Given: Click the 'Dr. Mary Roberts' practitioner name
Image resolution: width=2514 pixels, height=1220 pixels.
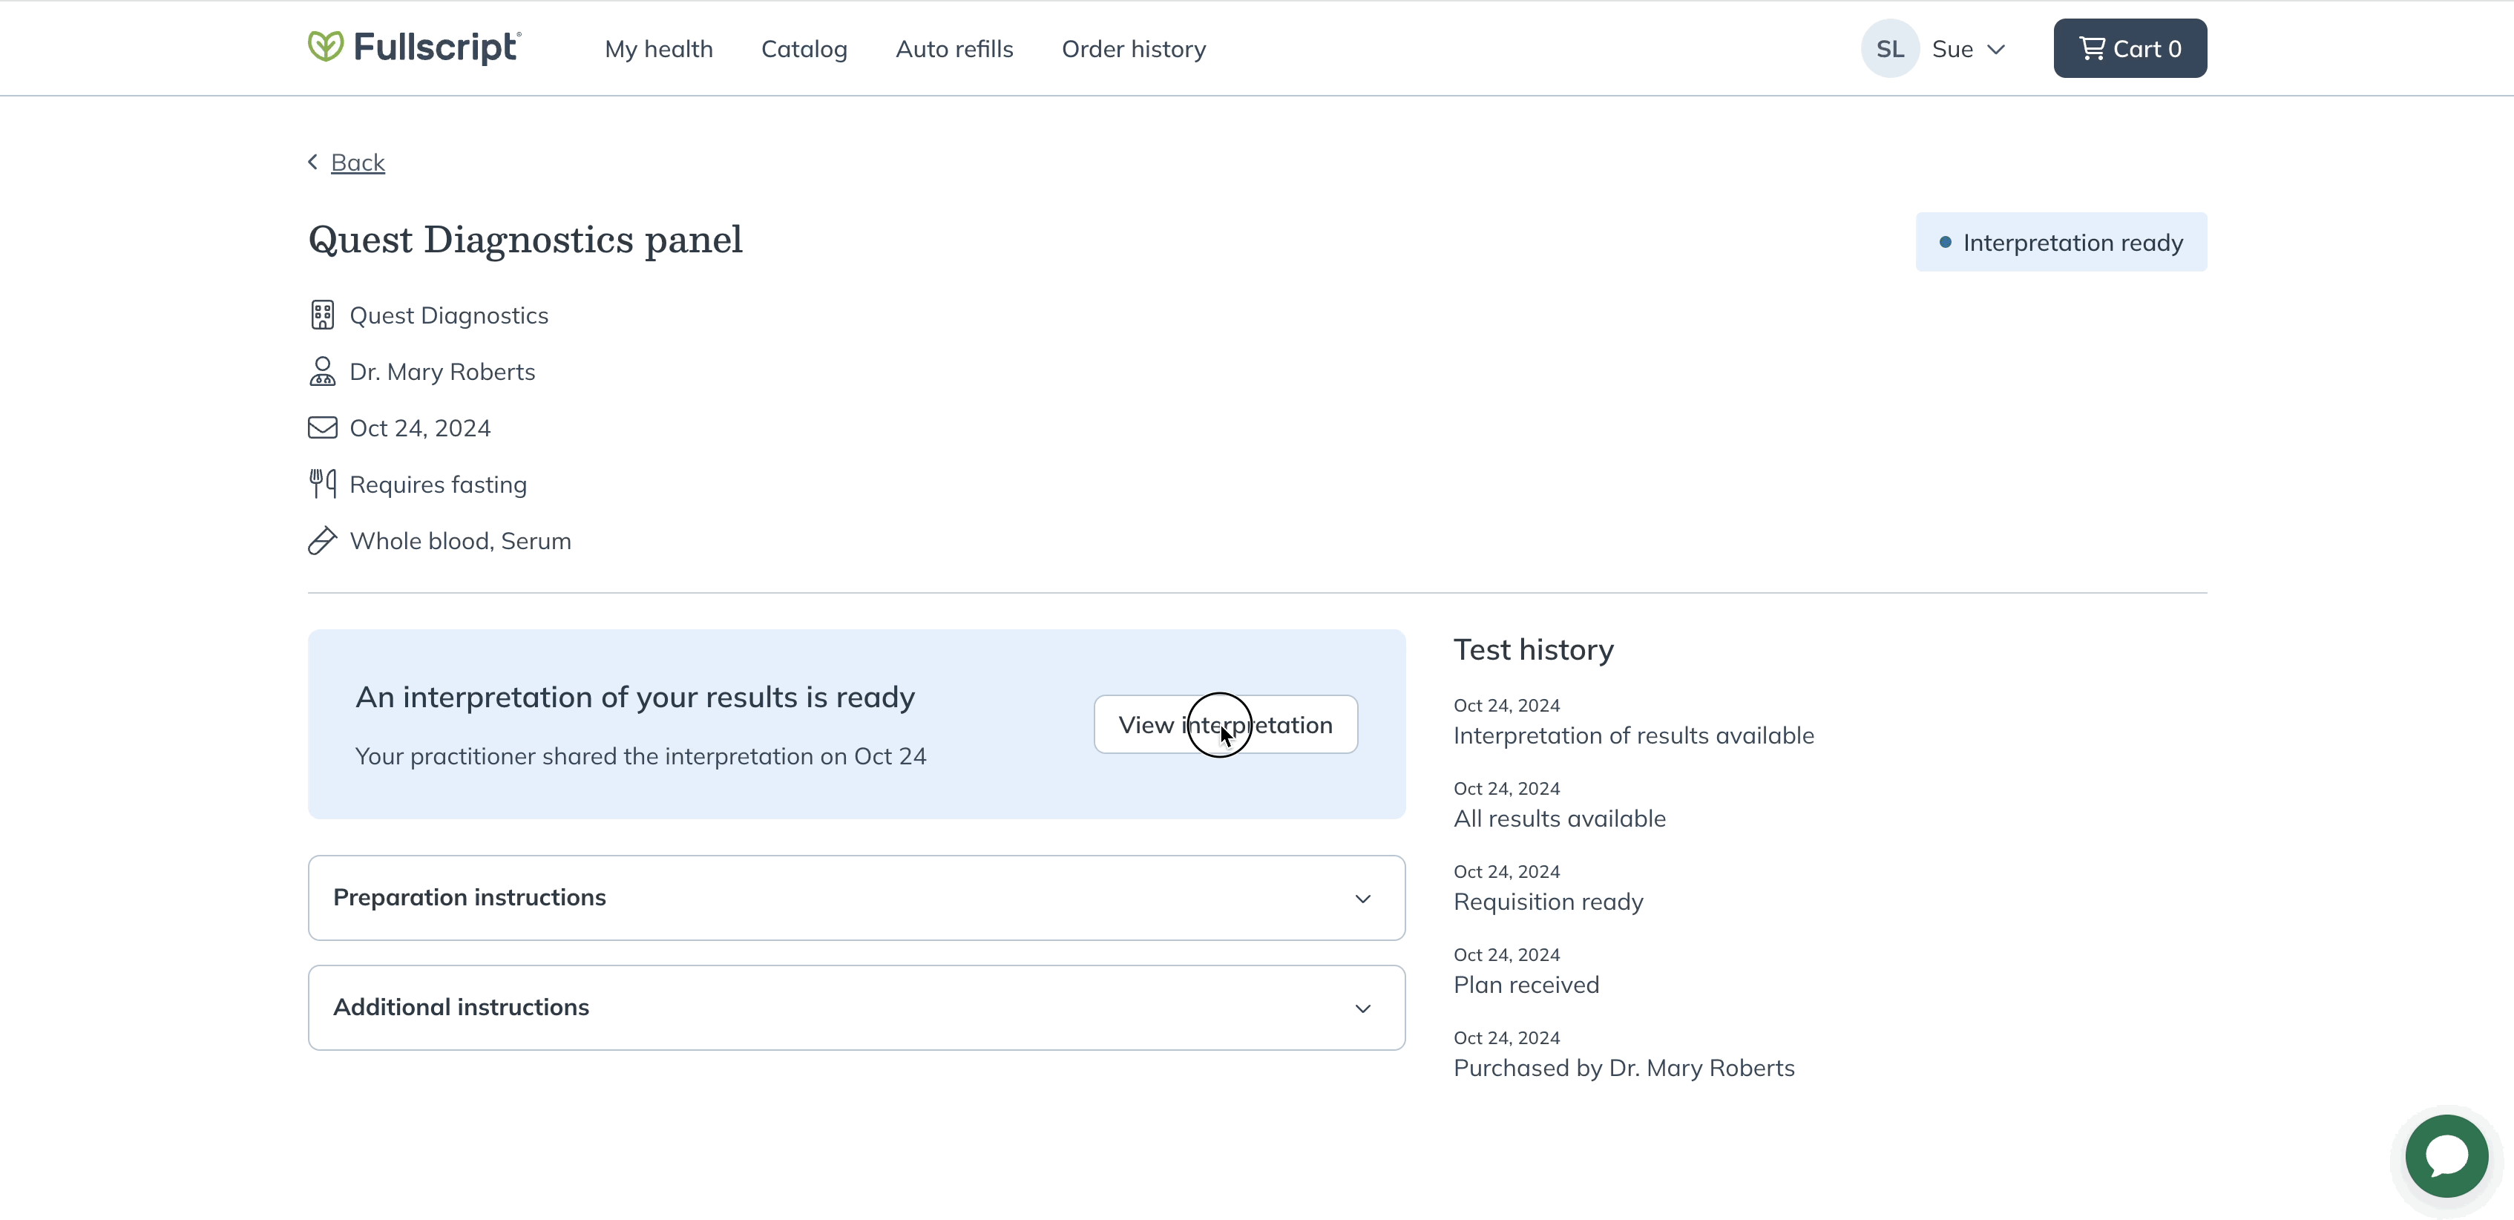Looking at the screenshot, I should (442, 372).
